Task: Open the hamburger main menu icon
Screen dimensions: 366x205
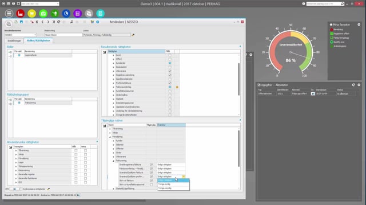Action: [9, 14]
